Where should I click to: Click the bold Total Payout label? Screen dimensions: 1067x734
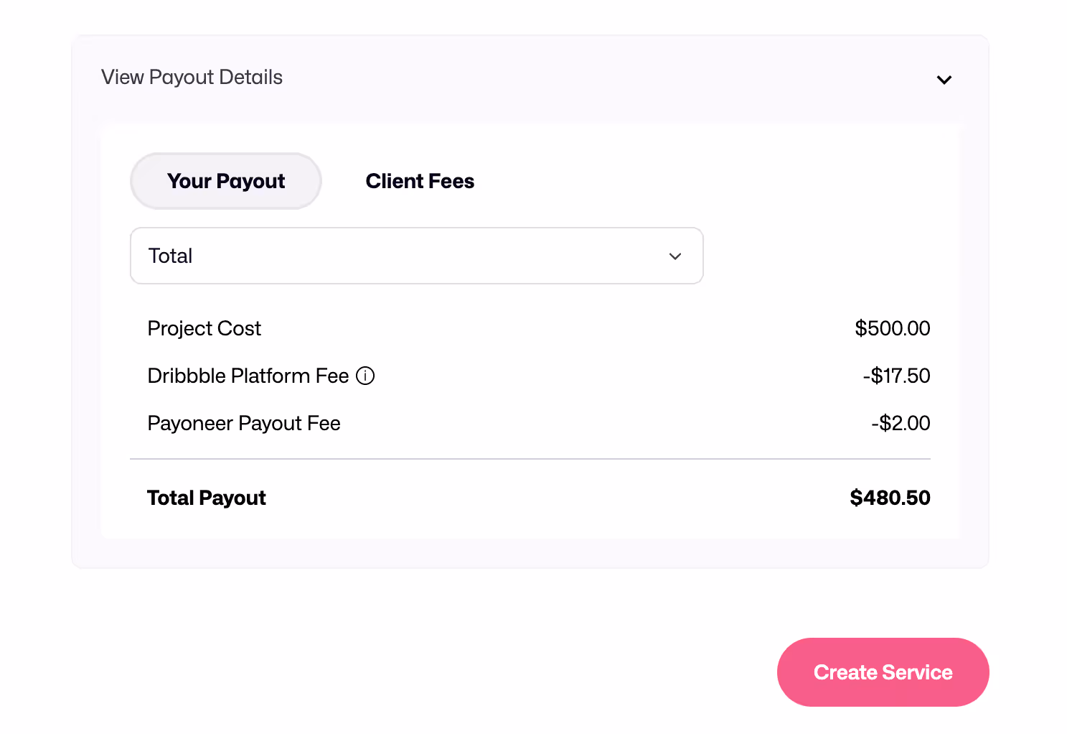point(207,498)
